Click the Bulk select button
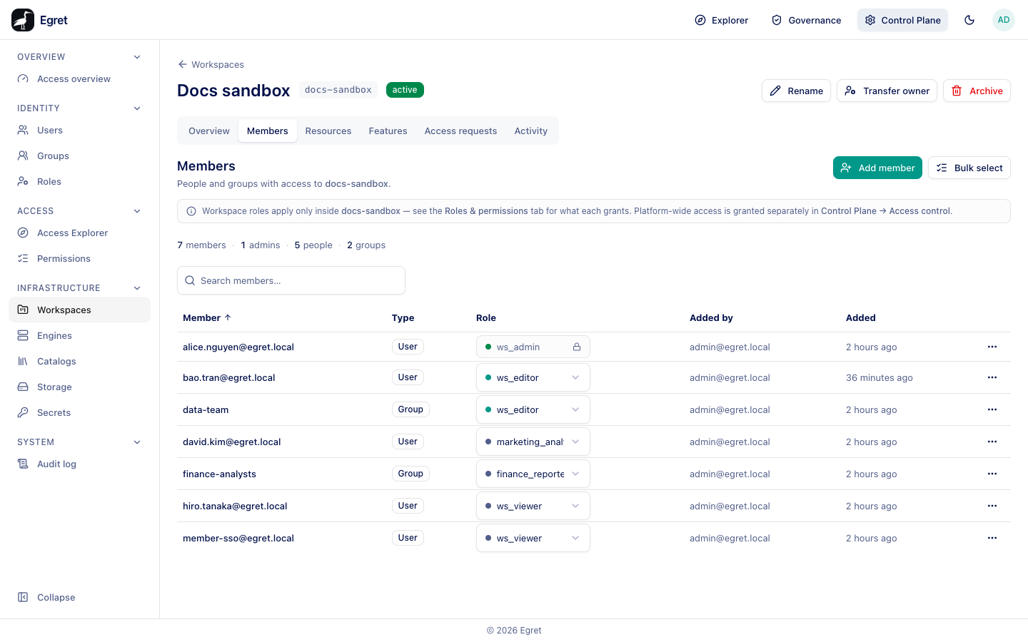This screenshot has height=642, width=1028. tap(969, 168)
